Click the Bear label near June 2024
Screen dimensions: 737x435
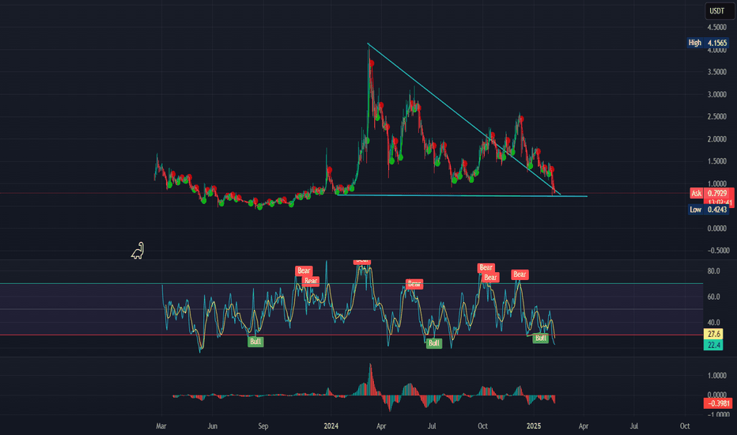point(414,284)
